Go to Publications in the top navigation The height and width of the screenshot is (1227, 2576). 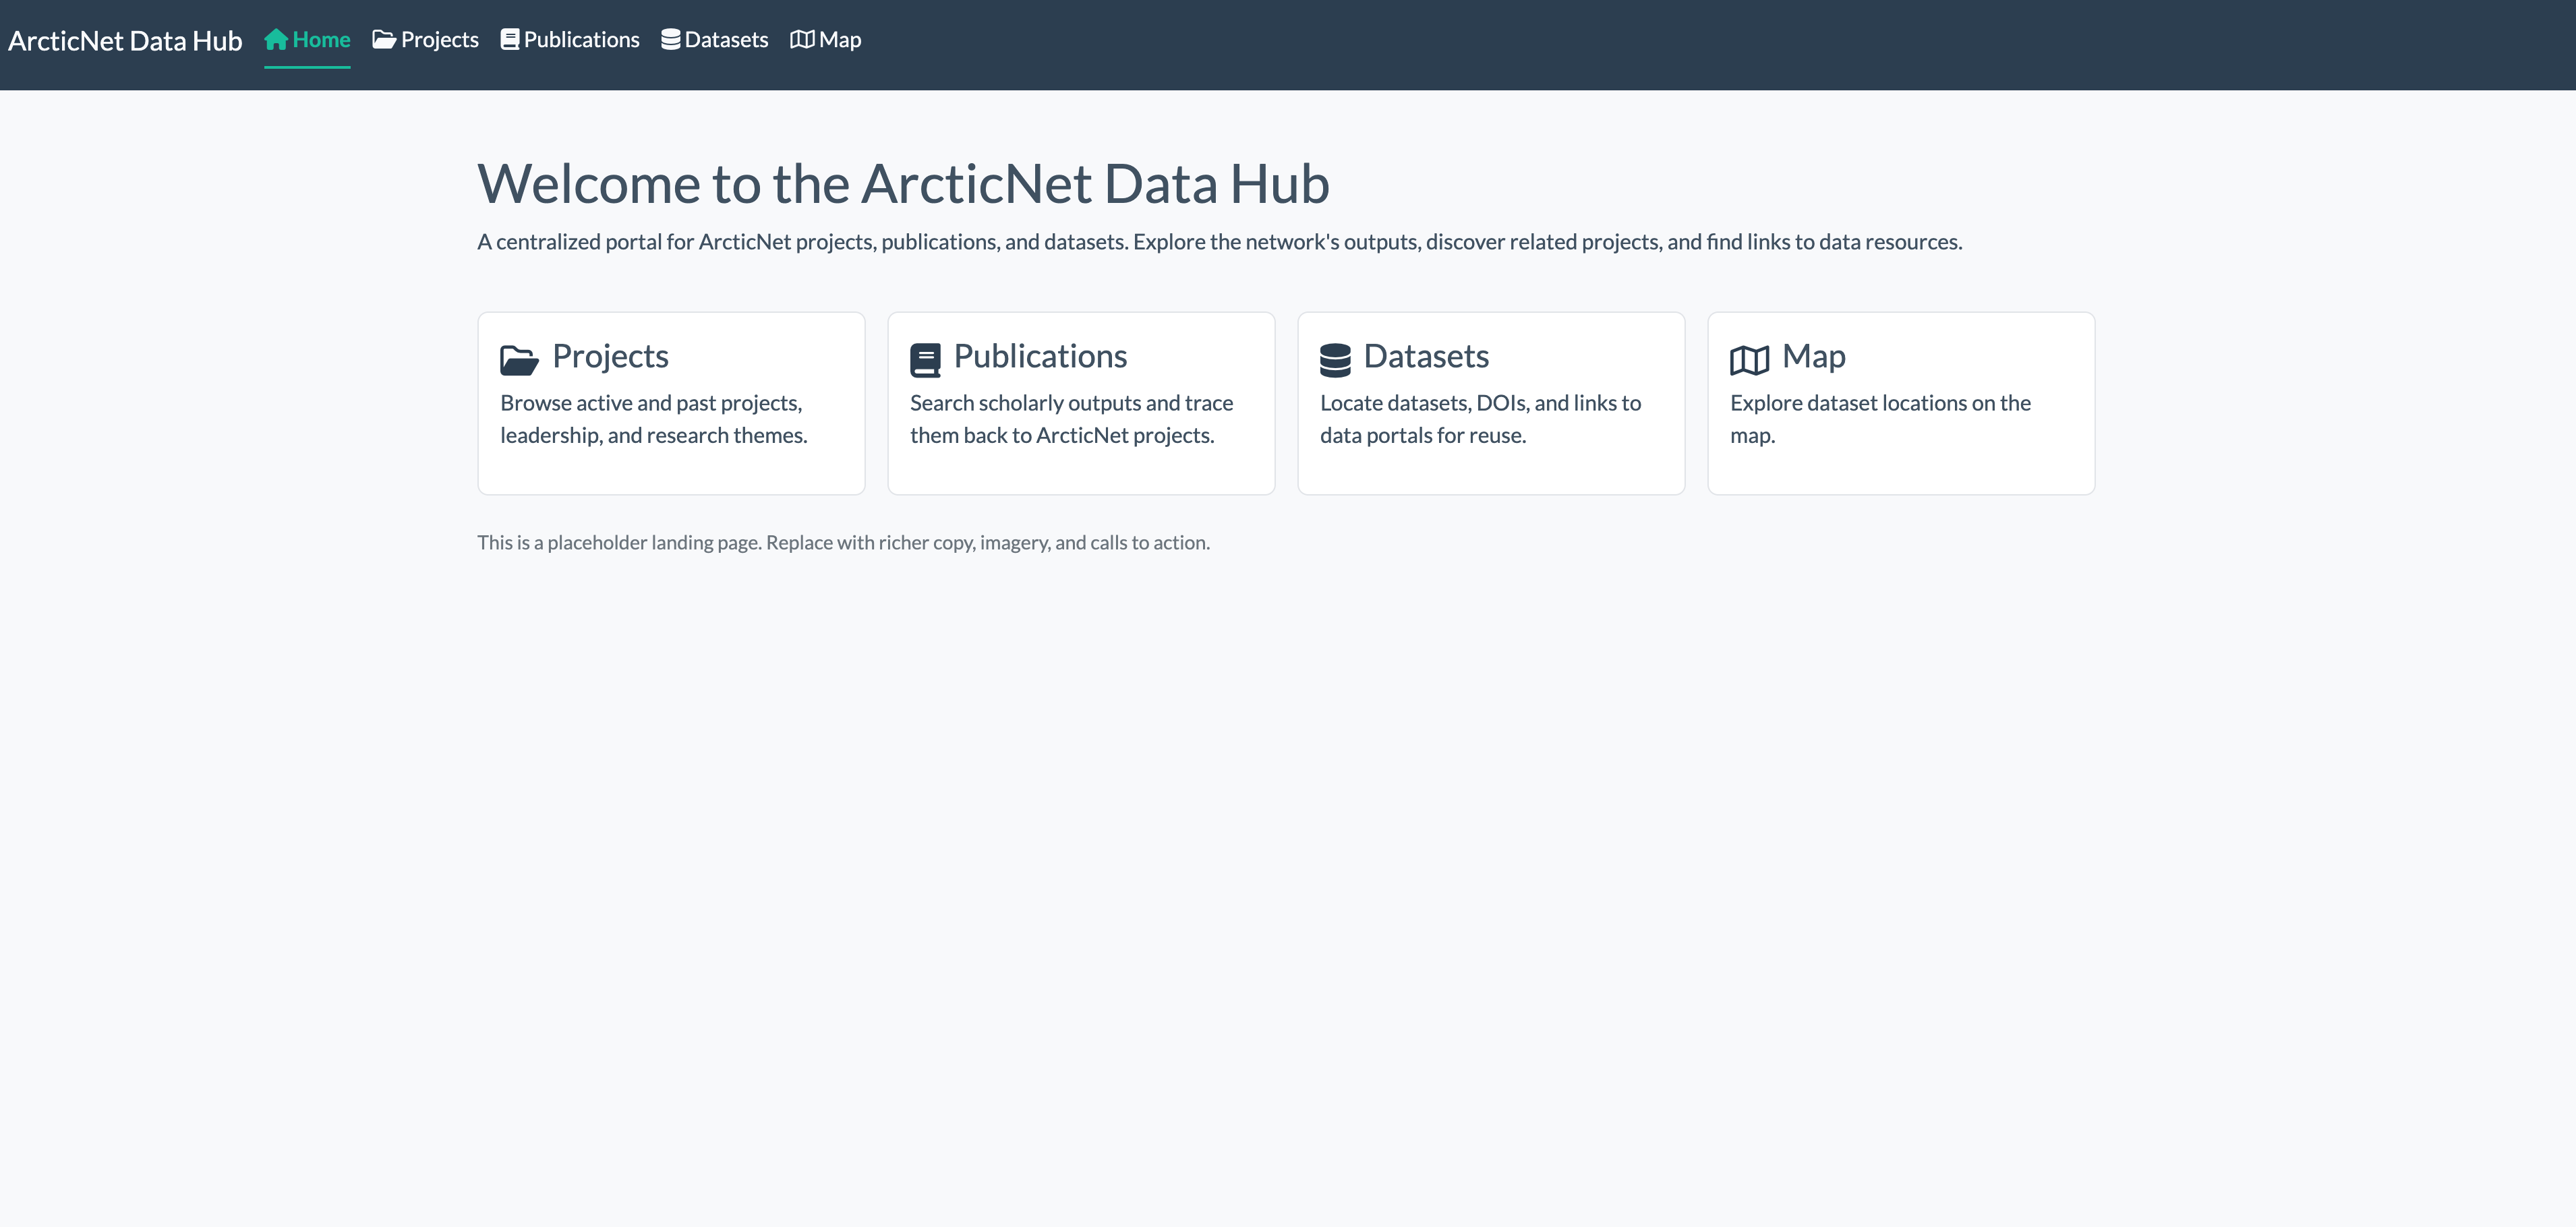point(582,40)
